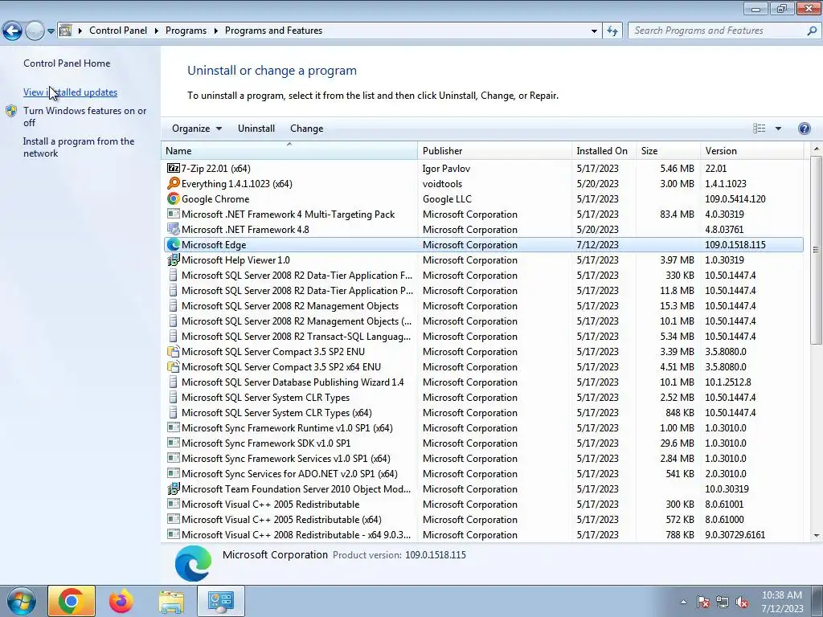
Task: Click the SQL Server Database Publishing Wizard icon
Action: click(173, 382)
